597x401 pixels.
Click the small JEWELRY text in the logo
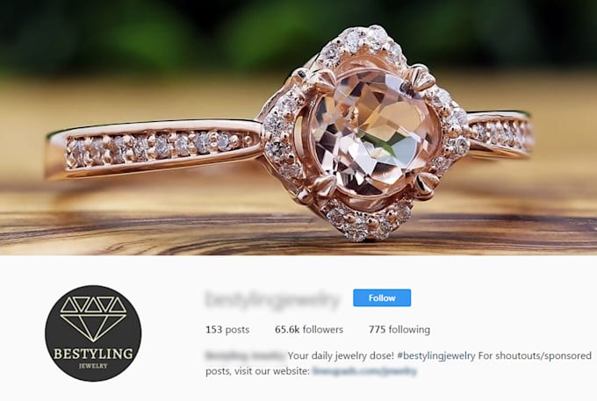(x=93, y=366)
